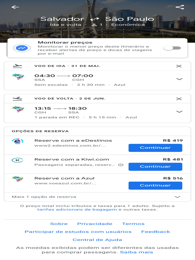Click the Saiba mais link
Viewport: 195px width, 260px height.
coord(137,252)
